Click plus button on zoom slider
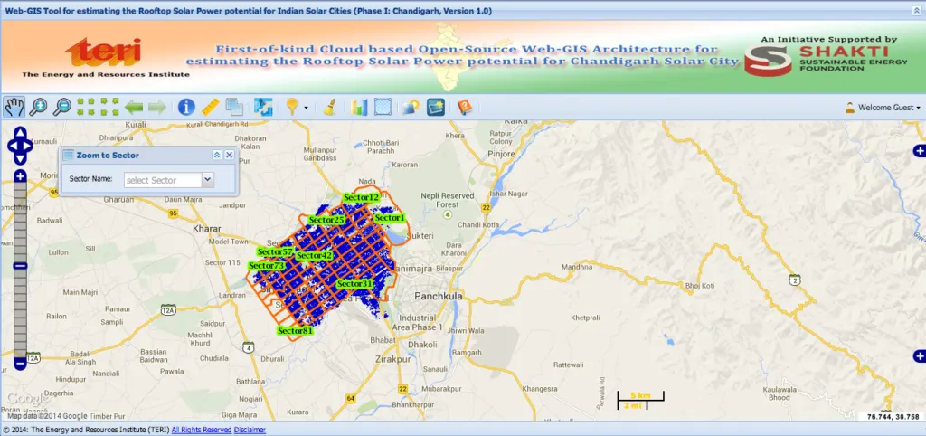This screenshot has width=926, height=436. click(x=20, y=175)
